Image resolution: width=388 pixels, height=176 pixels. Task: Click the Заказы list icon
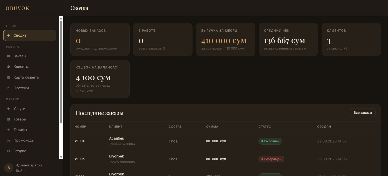[8, 56]
